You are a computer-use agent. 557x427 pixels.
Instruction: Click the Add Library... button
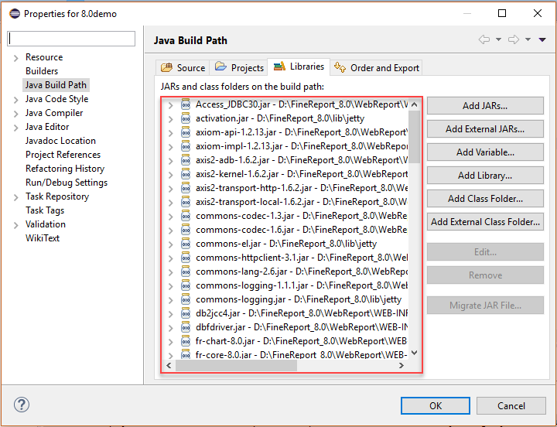pos(485,176)
